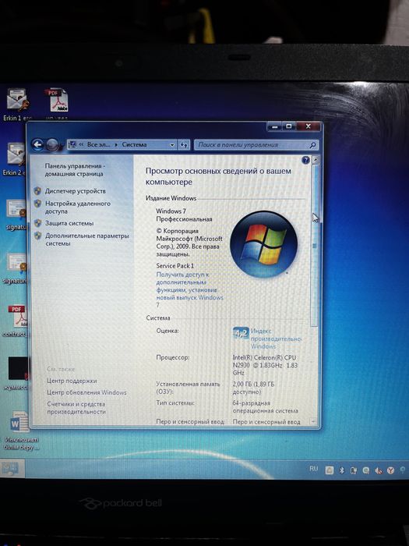This screenshot has height=546, width=409.
Task: Click shield icon next to Диспетчер устройств
Action: (37, 191)
